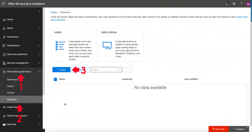Open the Label policies card
The width and height of the screenshot is (252, 132).
121,45
